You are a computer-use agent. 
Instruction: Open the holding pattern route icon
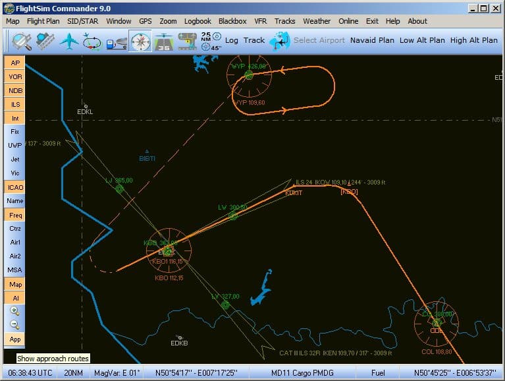click(92, 41)
